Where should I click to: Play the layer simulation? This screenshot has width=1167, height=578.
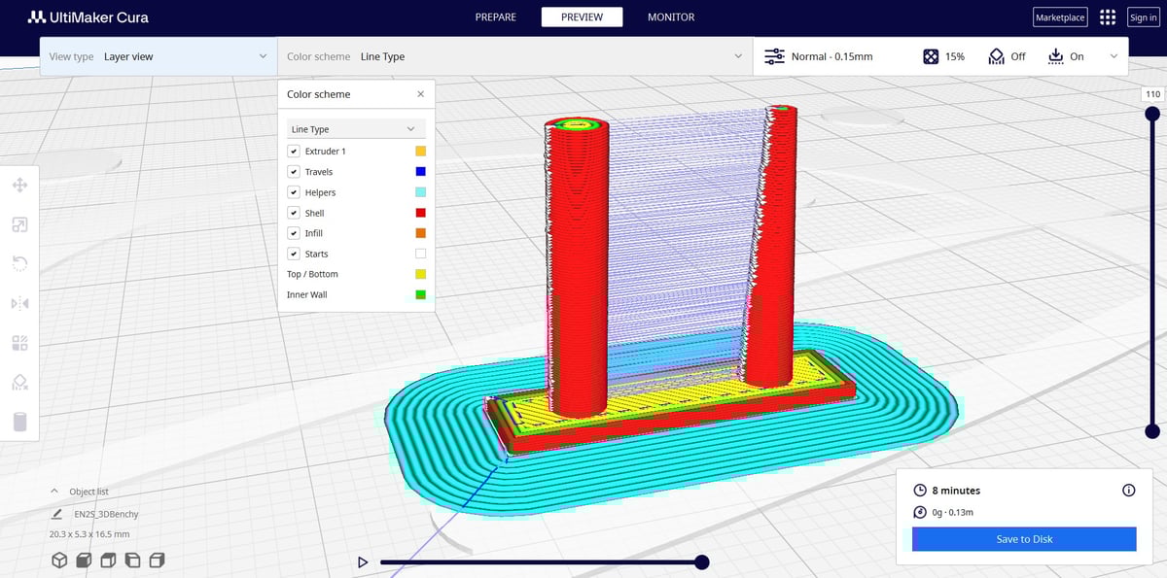pos(363,562)
